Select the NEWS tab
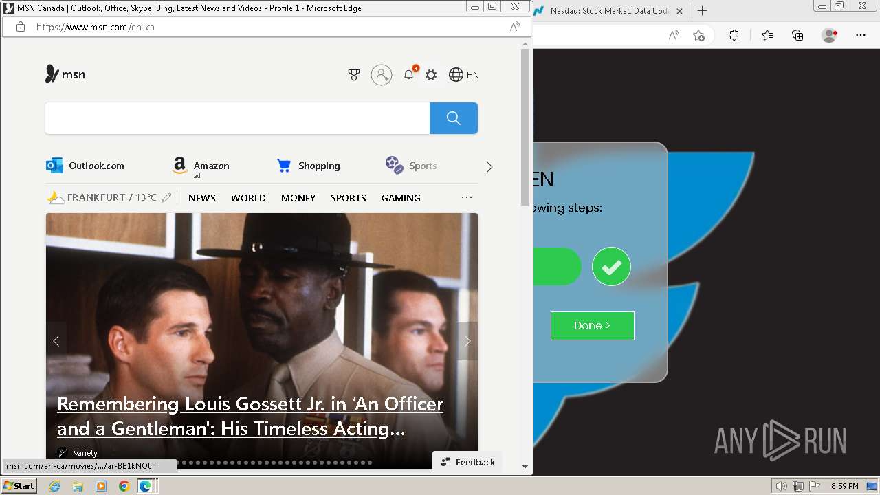This screenshot has width=880, height=495. [202, 198]
